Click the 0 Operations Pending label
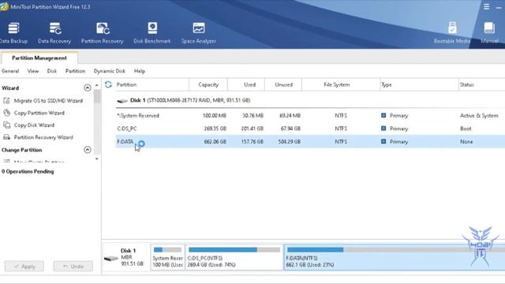Screen dimensions: 505x284 point(28,171)
